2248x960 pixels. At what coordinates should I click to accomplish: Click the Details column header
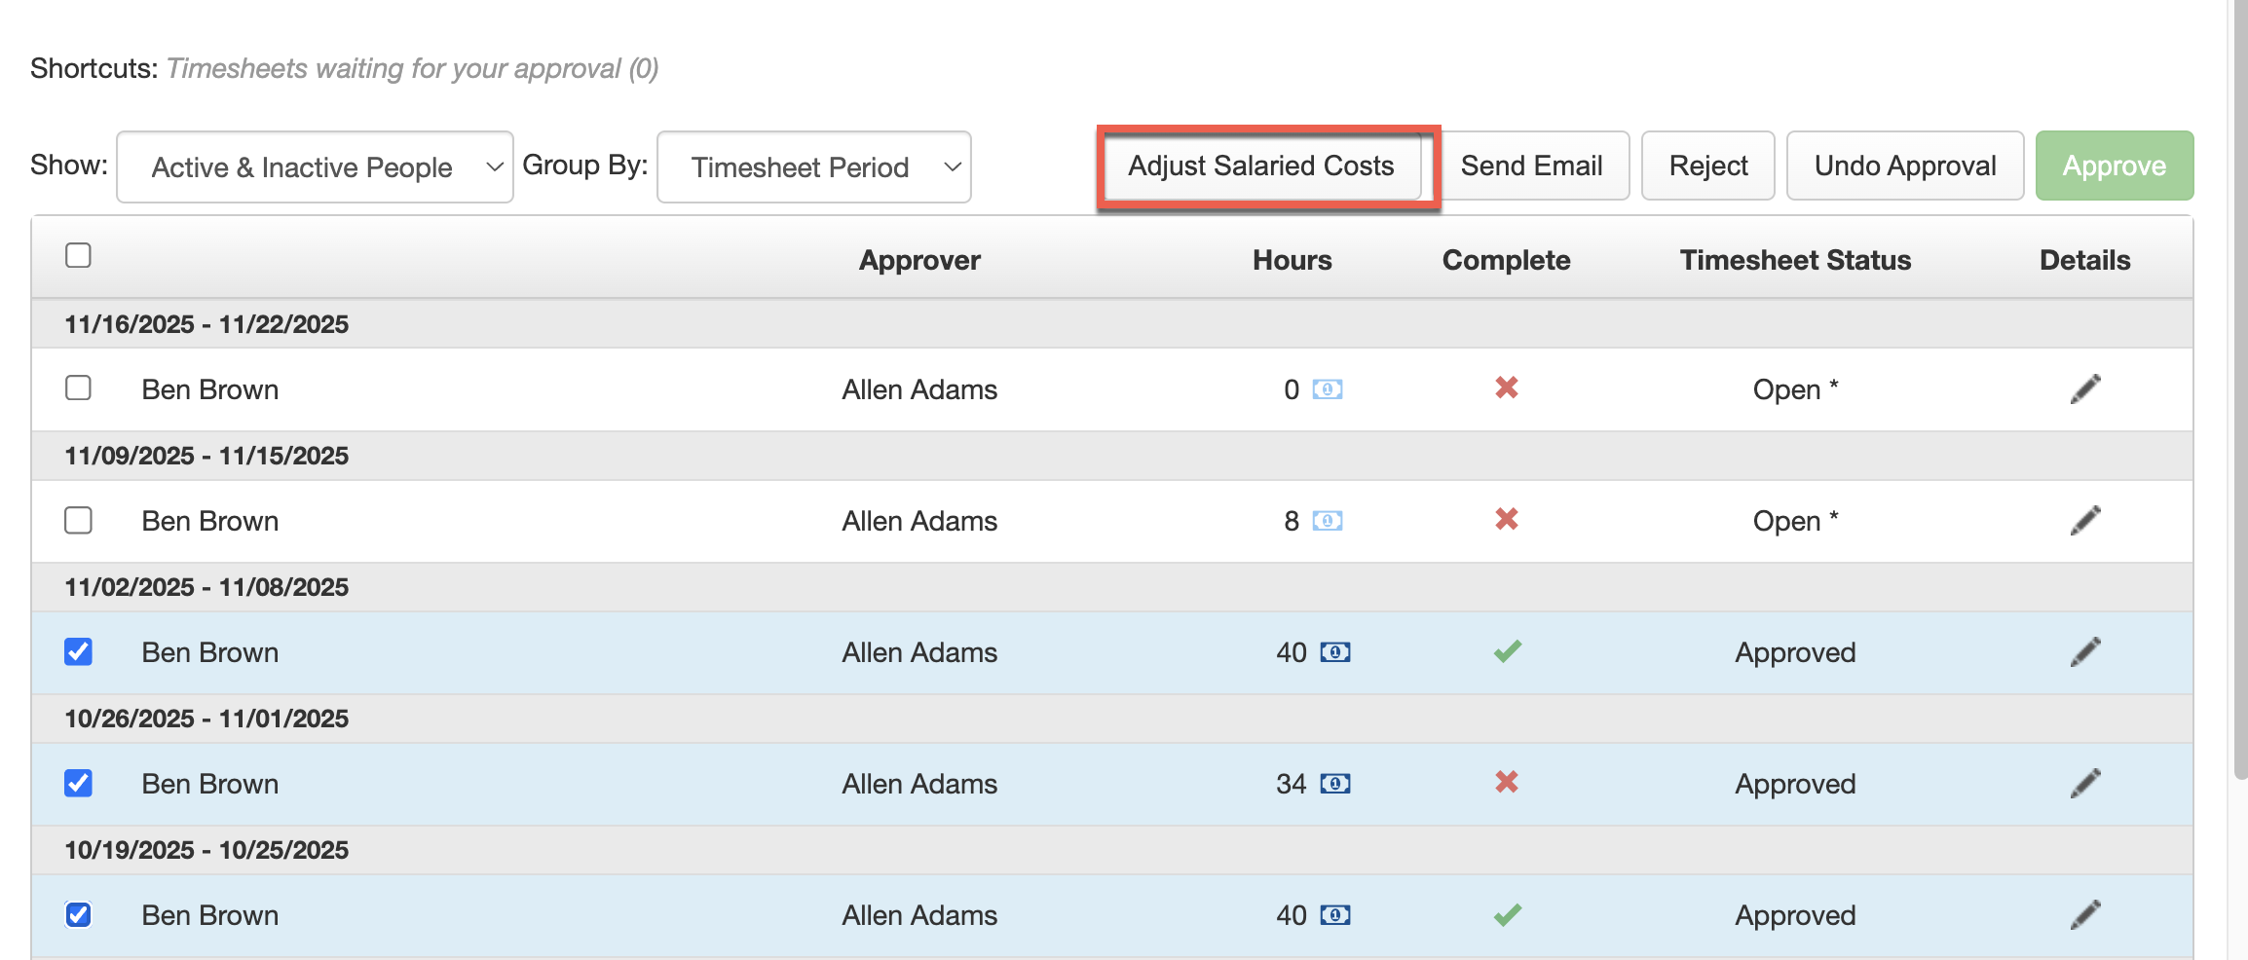[2085, 260]
